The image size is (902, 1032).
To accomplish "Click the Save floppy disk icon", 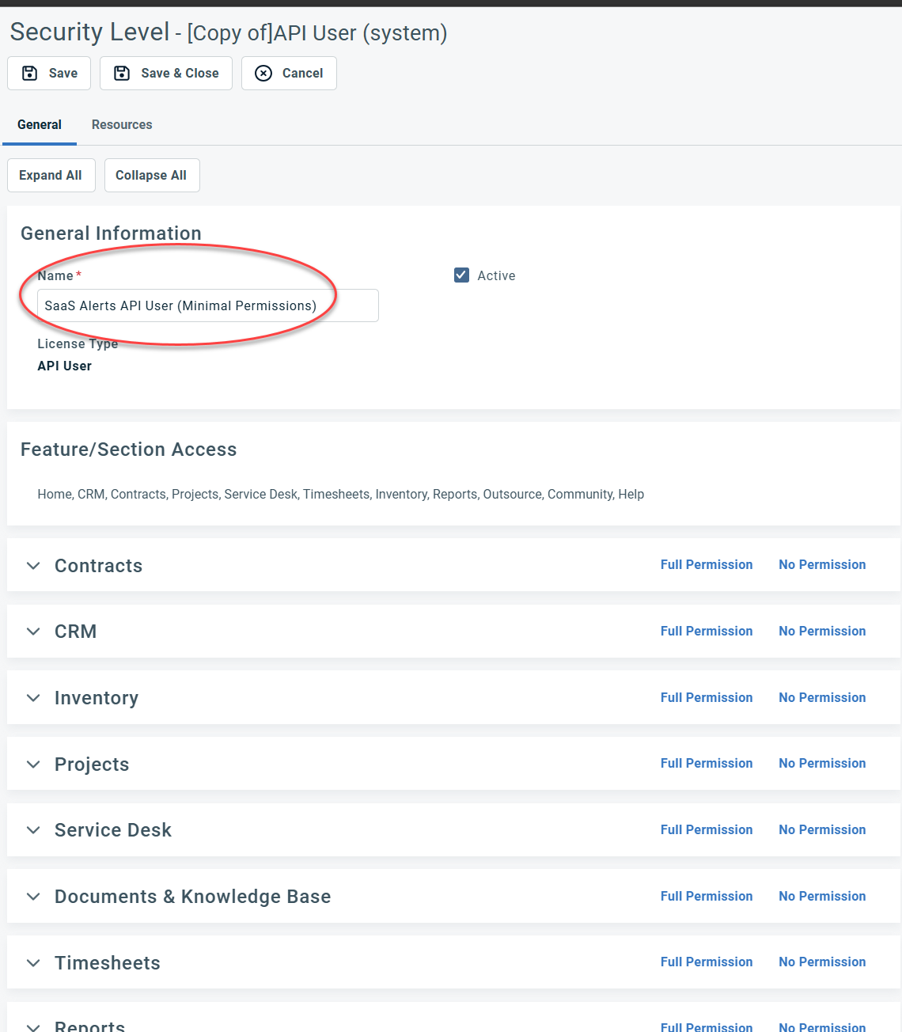I will (x=30, y=73).
